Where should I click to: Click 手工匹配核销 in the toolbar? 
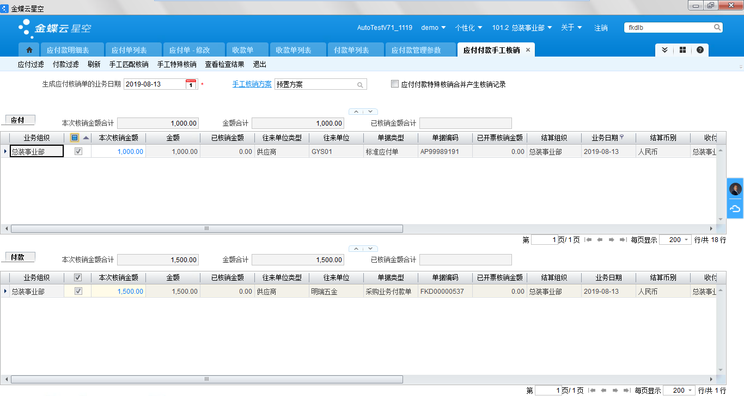coord(129,64)
